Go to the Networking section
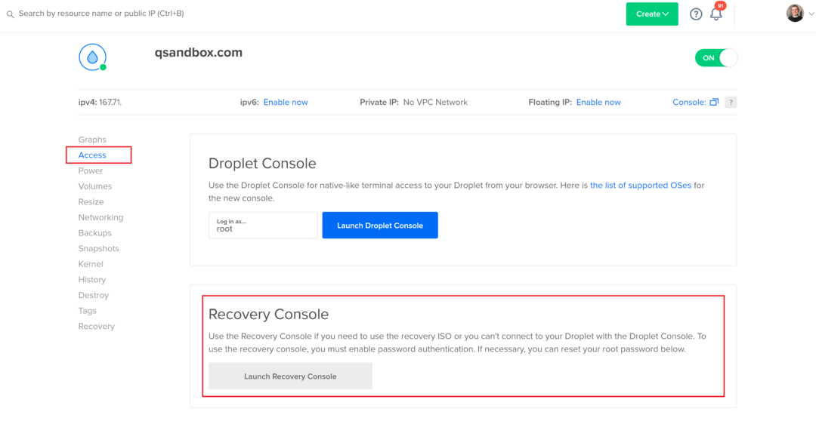 click(100, 217)
